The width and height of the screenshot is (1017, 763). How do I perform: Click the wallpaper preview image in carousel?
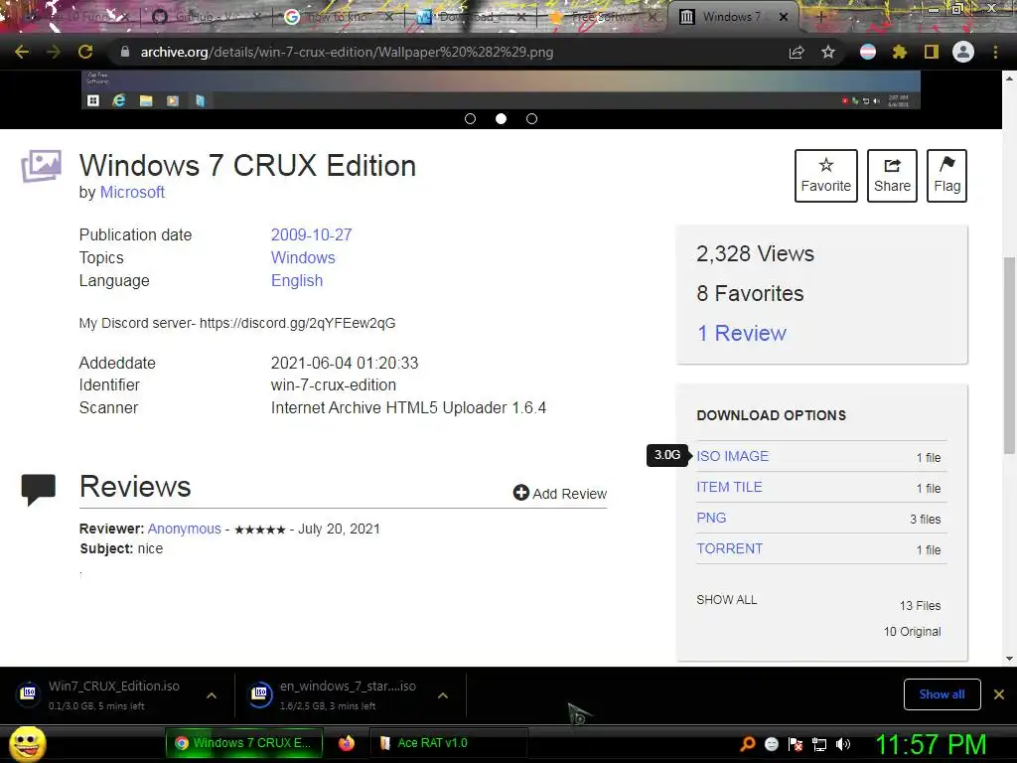[x=501, y=89]
